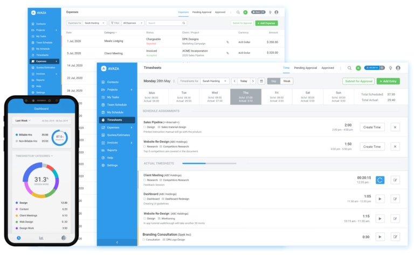Open Contacts in the Timesheets window sidebar
The image size is (414, 255).
pyautogui.click(x=113, y=82)
